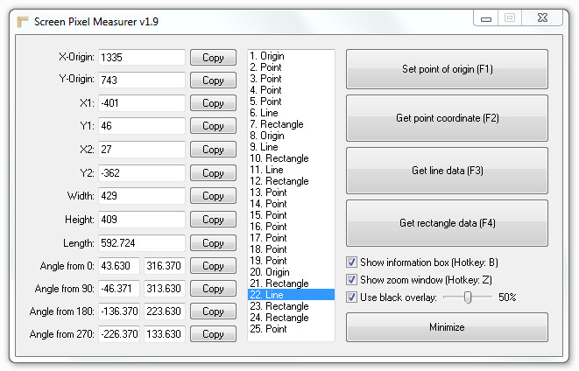Image resolution: width=579 pixels, height=371 pixels.
Task: Select list entry 6. Line
Action: click(291, 113)
